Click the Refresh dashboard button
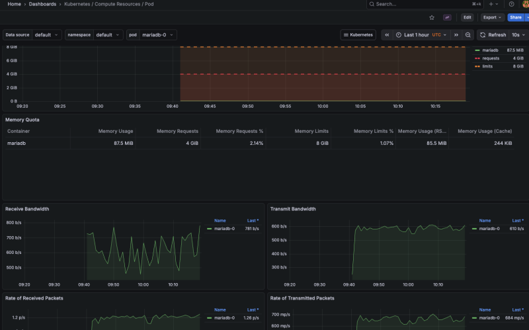The width and height of the screenshot is (529, 330). pyautogui.click(x=493, y=35)
